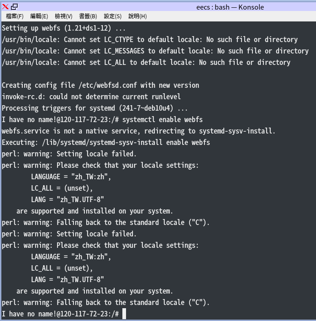The width and height of the screenshot is (316, 321).
Task: Click the red X close icon
Action: coord(5,7)
